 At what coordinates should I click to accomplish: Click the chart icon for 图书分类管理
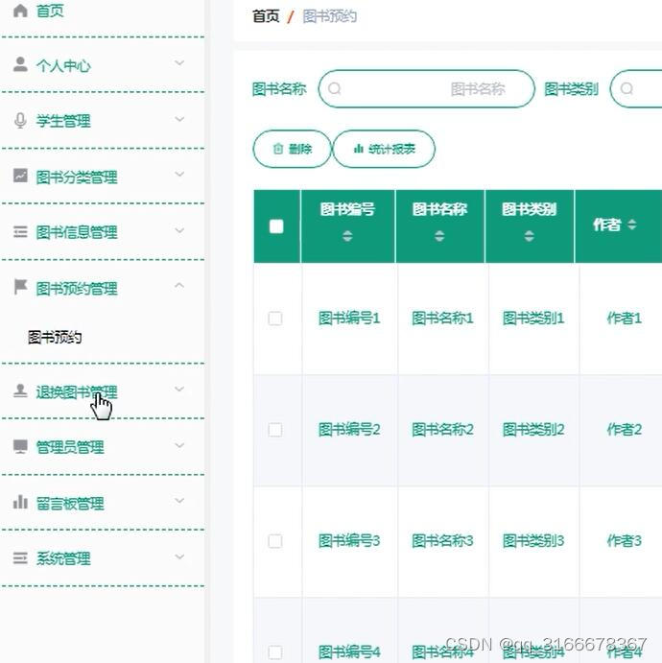coord(20,176)
